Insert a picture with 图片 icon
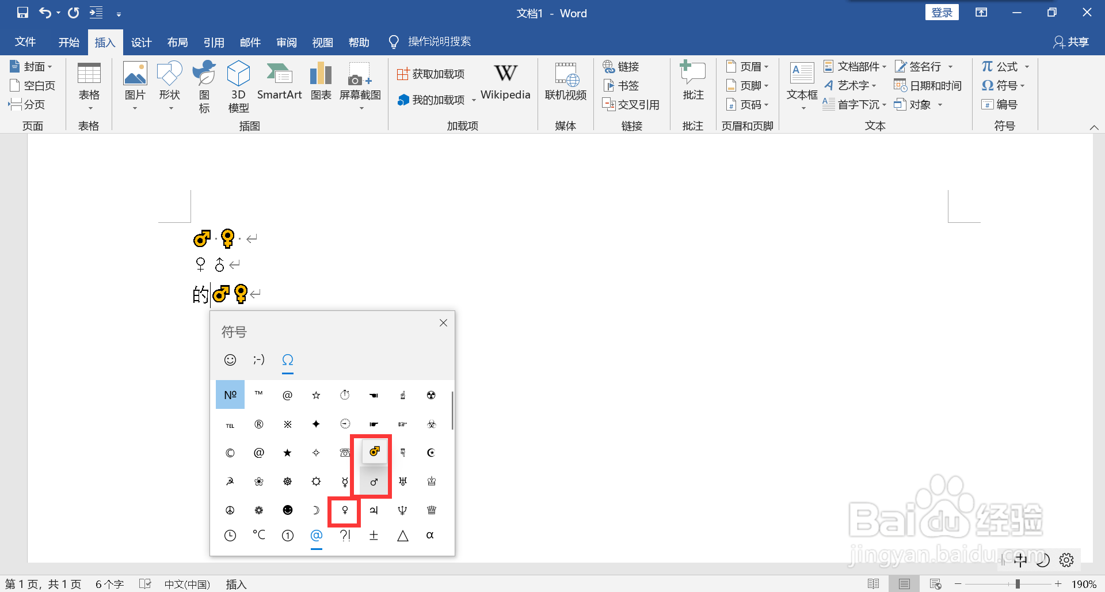The height and width of the screenshot is (592, 1105). point(135,86)
